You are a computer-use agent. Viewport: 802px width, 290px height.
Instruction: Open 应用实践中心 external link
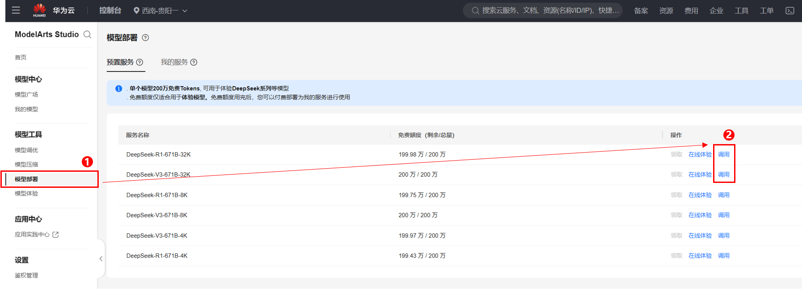(x=37, y=234)
